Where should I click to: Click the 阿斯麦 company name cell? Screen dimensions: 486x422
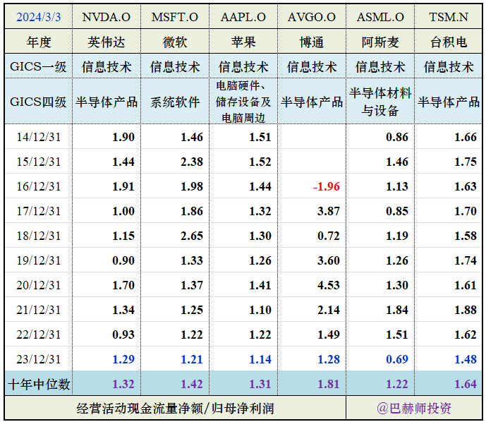click(380, 42)
